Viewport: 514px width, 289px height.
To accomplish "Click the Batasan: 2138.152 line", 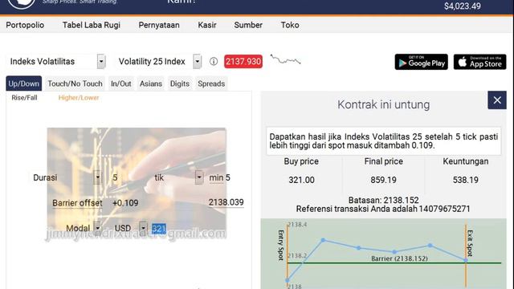I will tap(384, 200).
